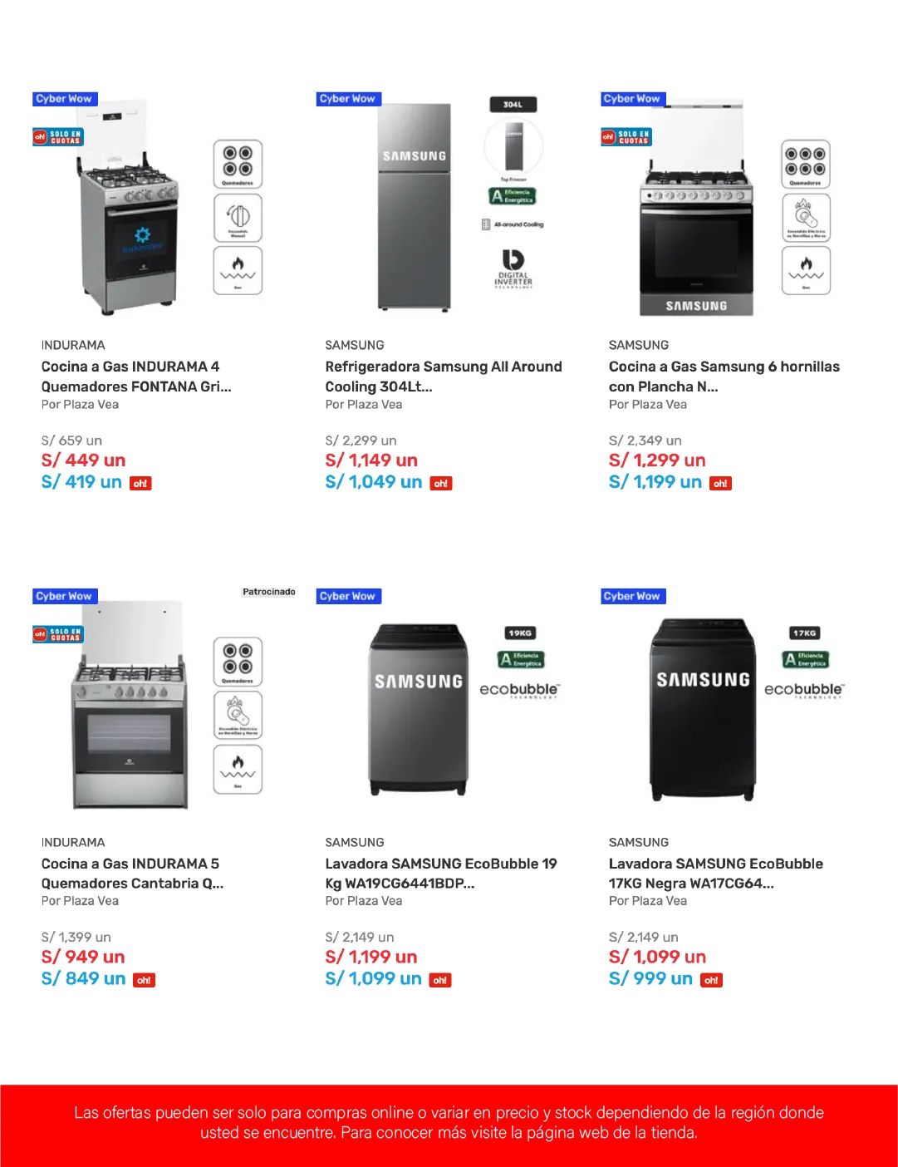Click the energy efficiency label beside the 17KG washer
This screenshot has height=1167, width=898.
(805, 660)
